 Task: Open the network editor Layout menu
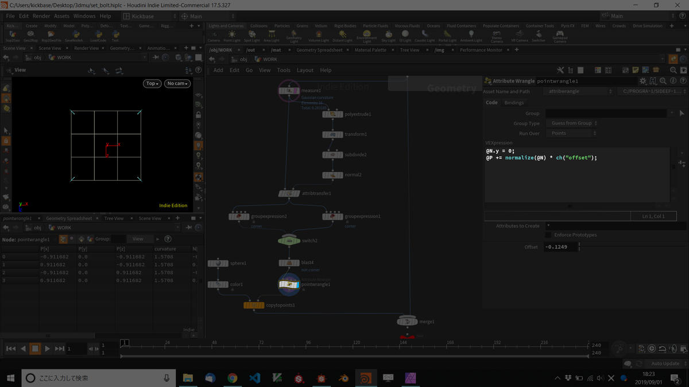coord(305,70)
